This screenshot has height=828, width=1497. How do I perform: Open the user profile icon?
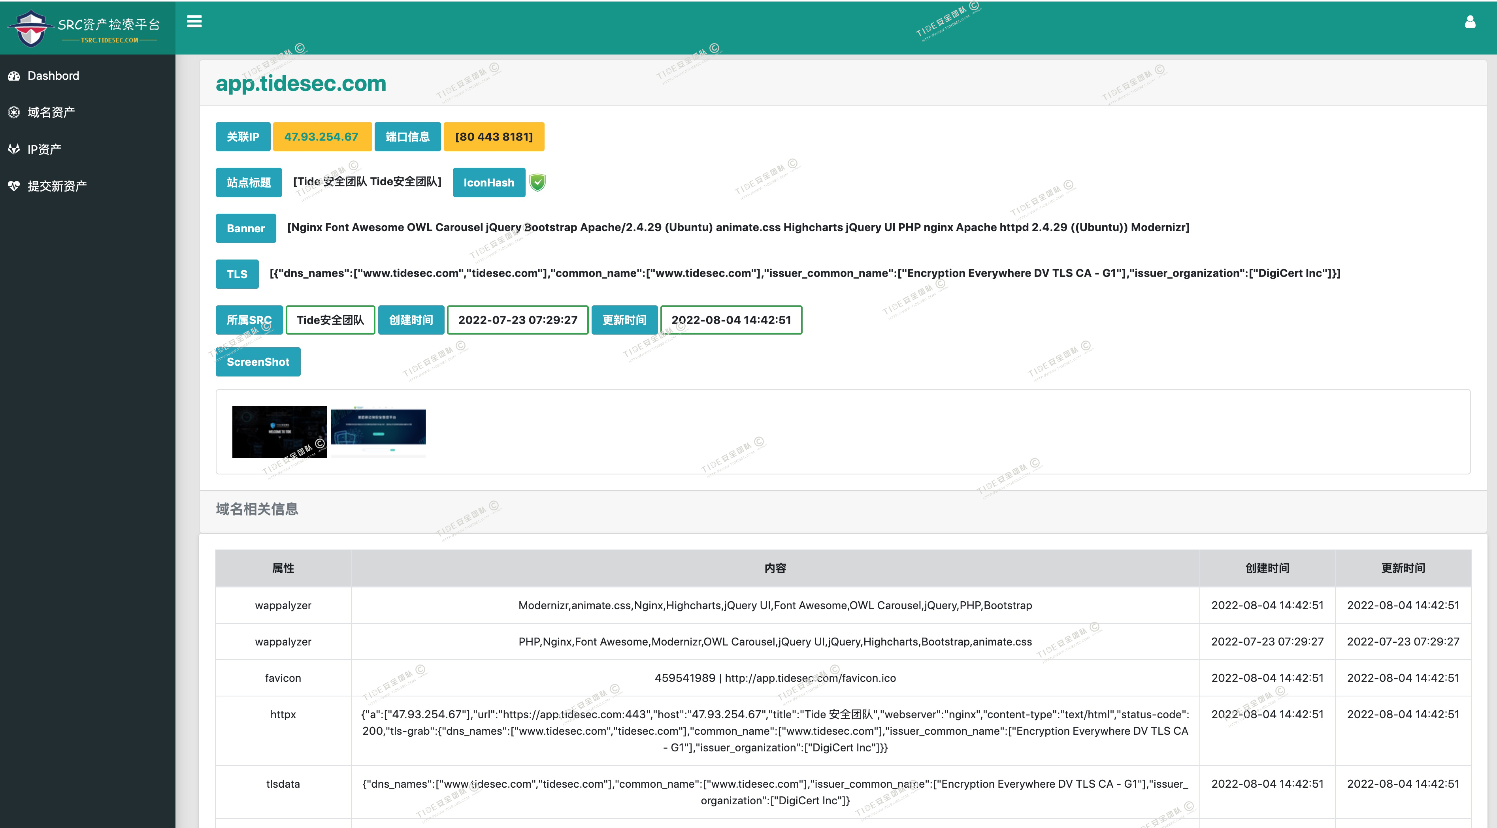tap(1470, 22)
